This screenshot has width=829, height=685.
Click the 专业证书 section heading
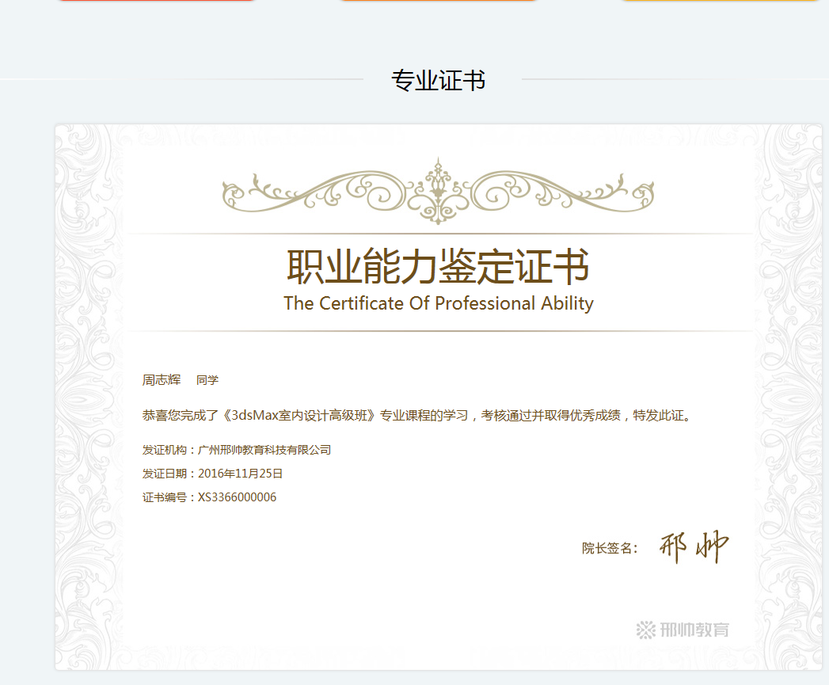(438, 80)
